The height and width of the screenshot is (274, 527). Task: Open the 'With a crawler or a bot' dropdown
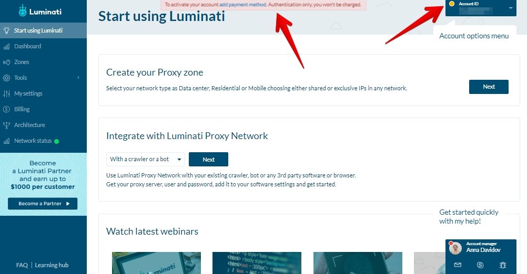point(146,159)
